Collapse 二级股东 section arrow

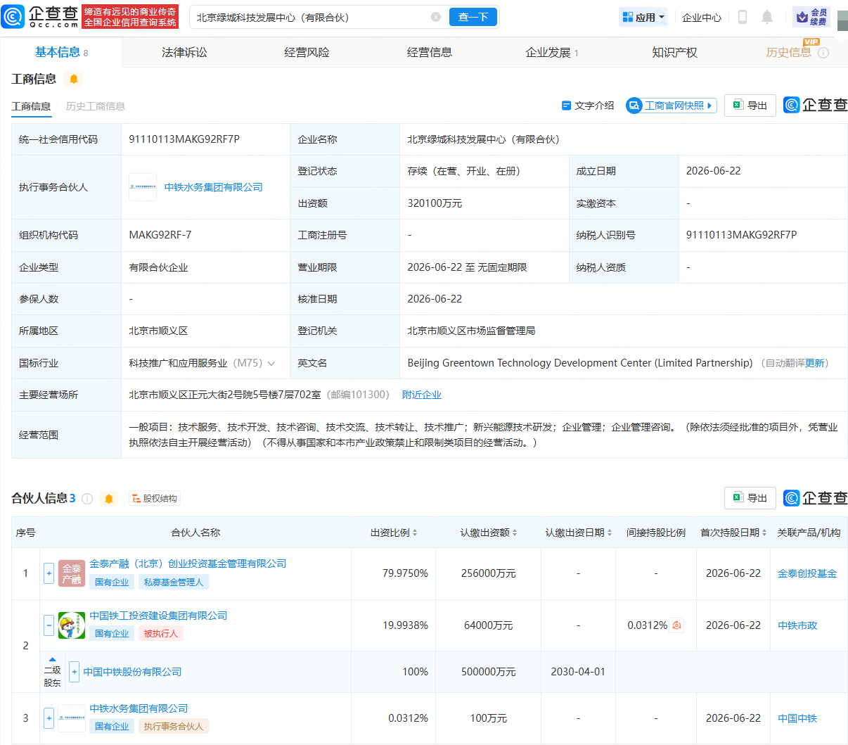click(x=52, y=659)
